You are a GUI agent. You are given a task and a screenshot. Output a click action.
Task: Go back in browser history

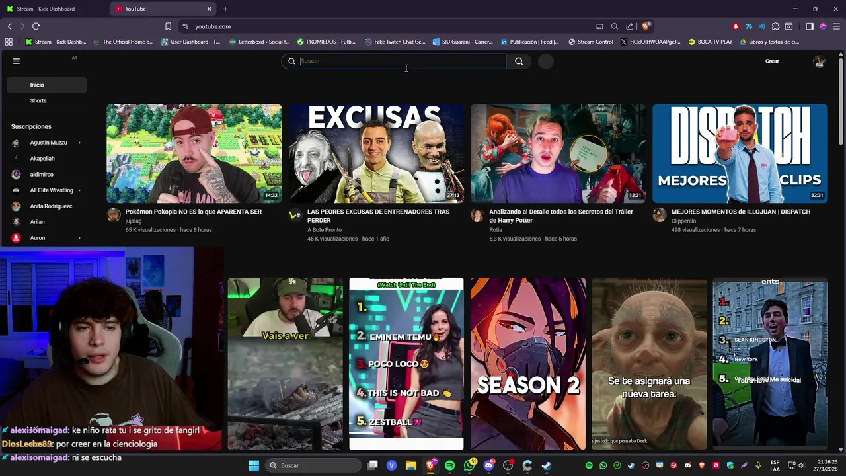point(9,26)
